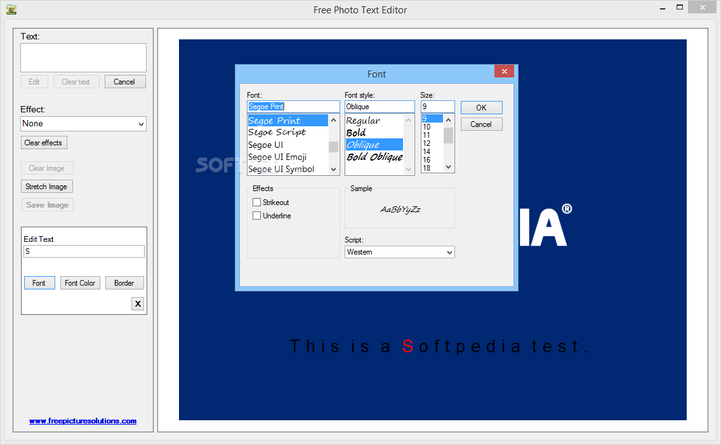Click the Clear effects button
This screenshot has height=445, width=721.
point(44,142)
